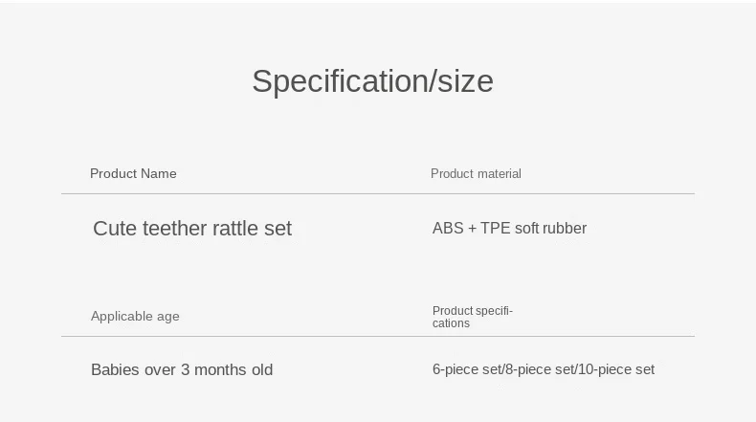The image size is (756, 422).
Task: Click the divider line below Applicable age
Action: [x=378, y=336]
